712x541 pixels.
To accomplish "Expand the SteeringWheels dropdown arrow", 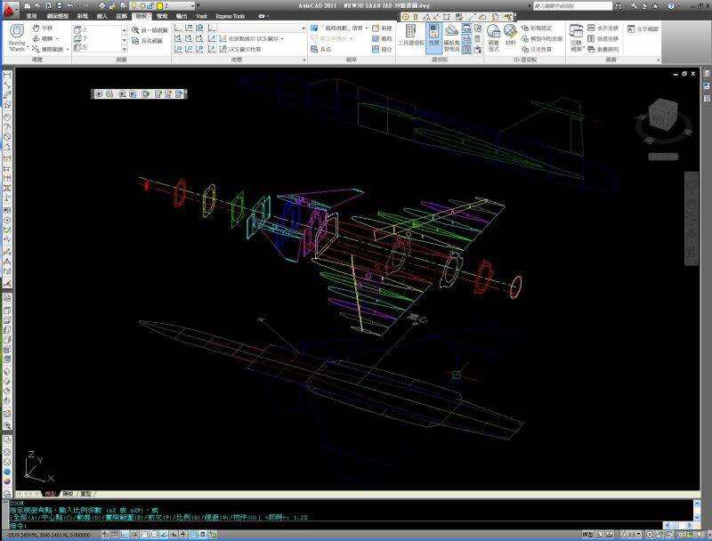I will tap(28, 47).
